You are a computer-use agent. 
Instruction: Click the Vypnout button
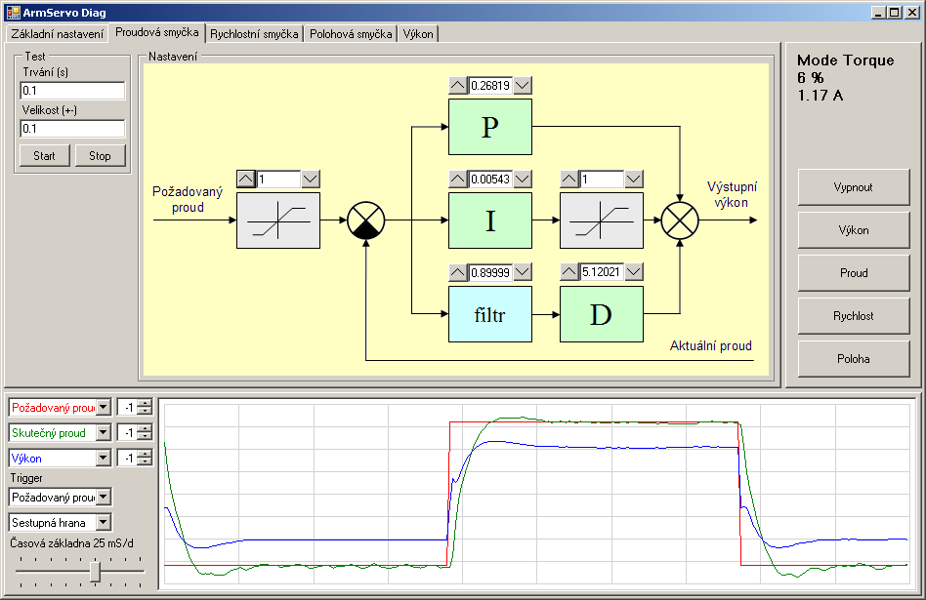click(x=853, y=187)
